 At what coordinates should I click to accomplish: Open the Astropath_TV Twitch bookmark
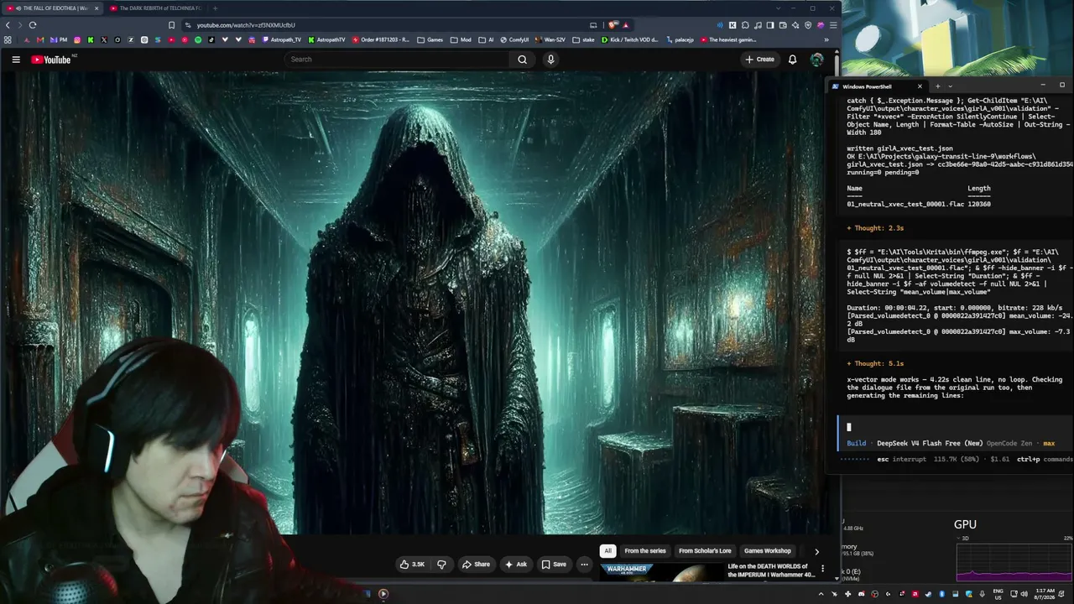tap(281, 39)
